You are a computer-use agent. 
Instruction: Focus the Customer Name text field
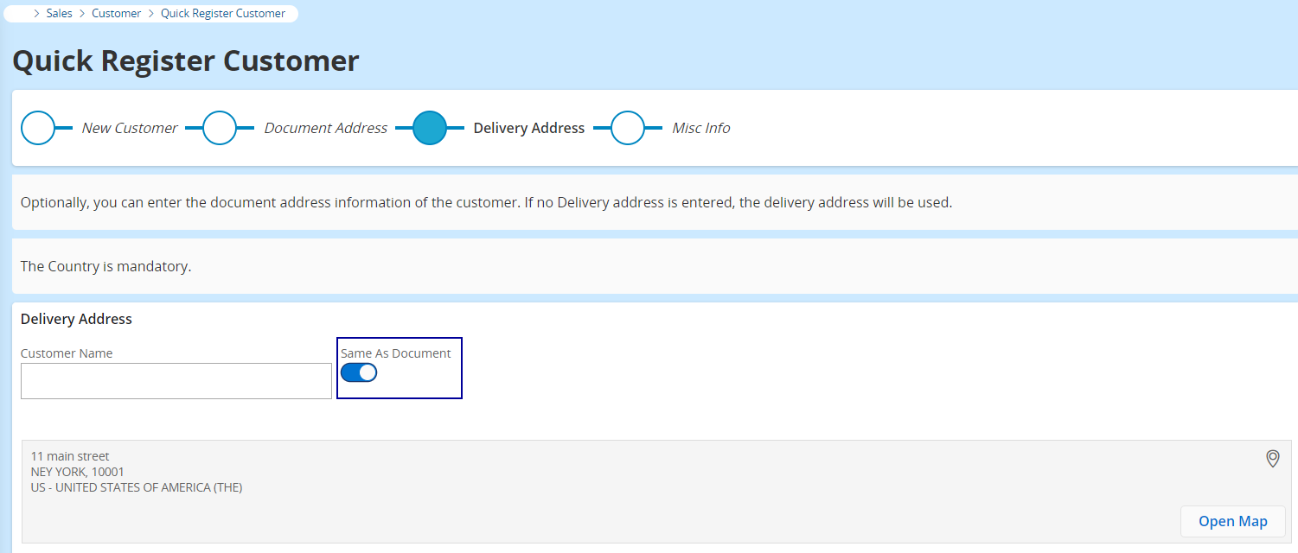coord(176,381)
